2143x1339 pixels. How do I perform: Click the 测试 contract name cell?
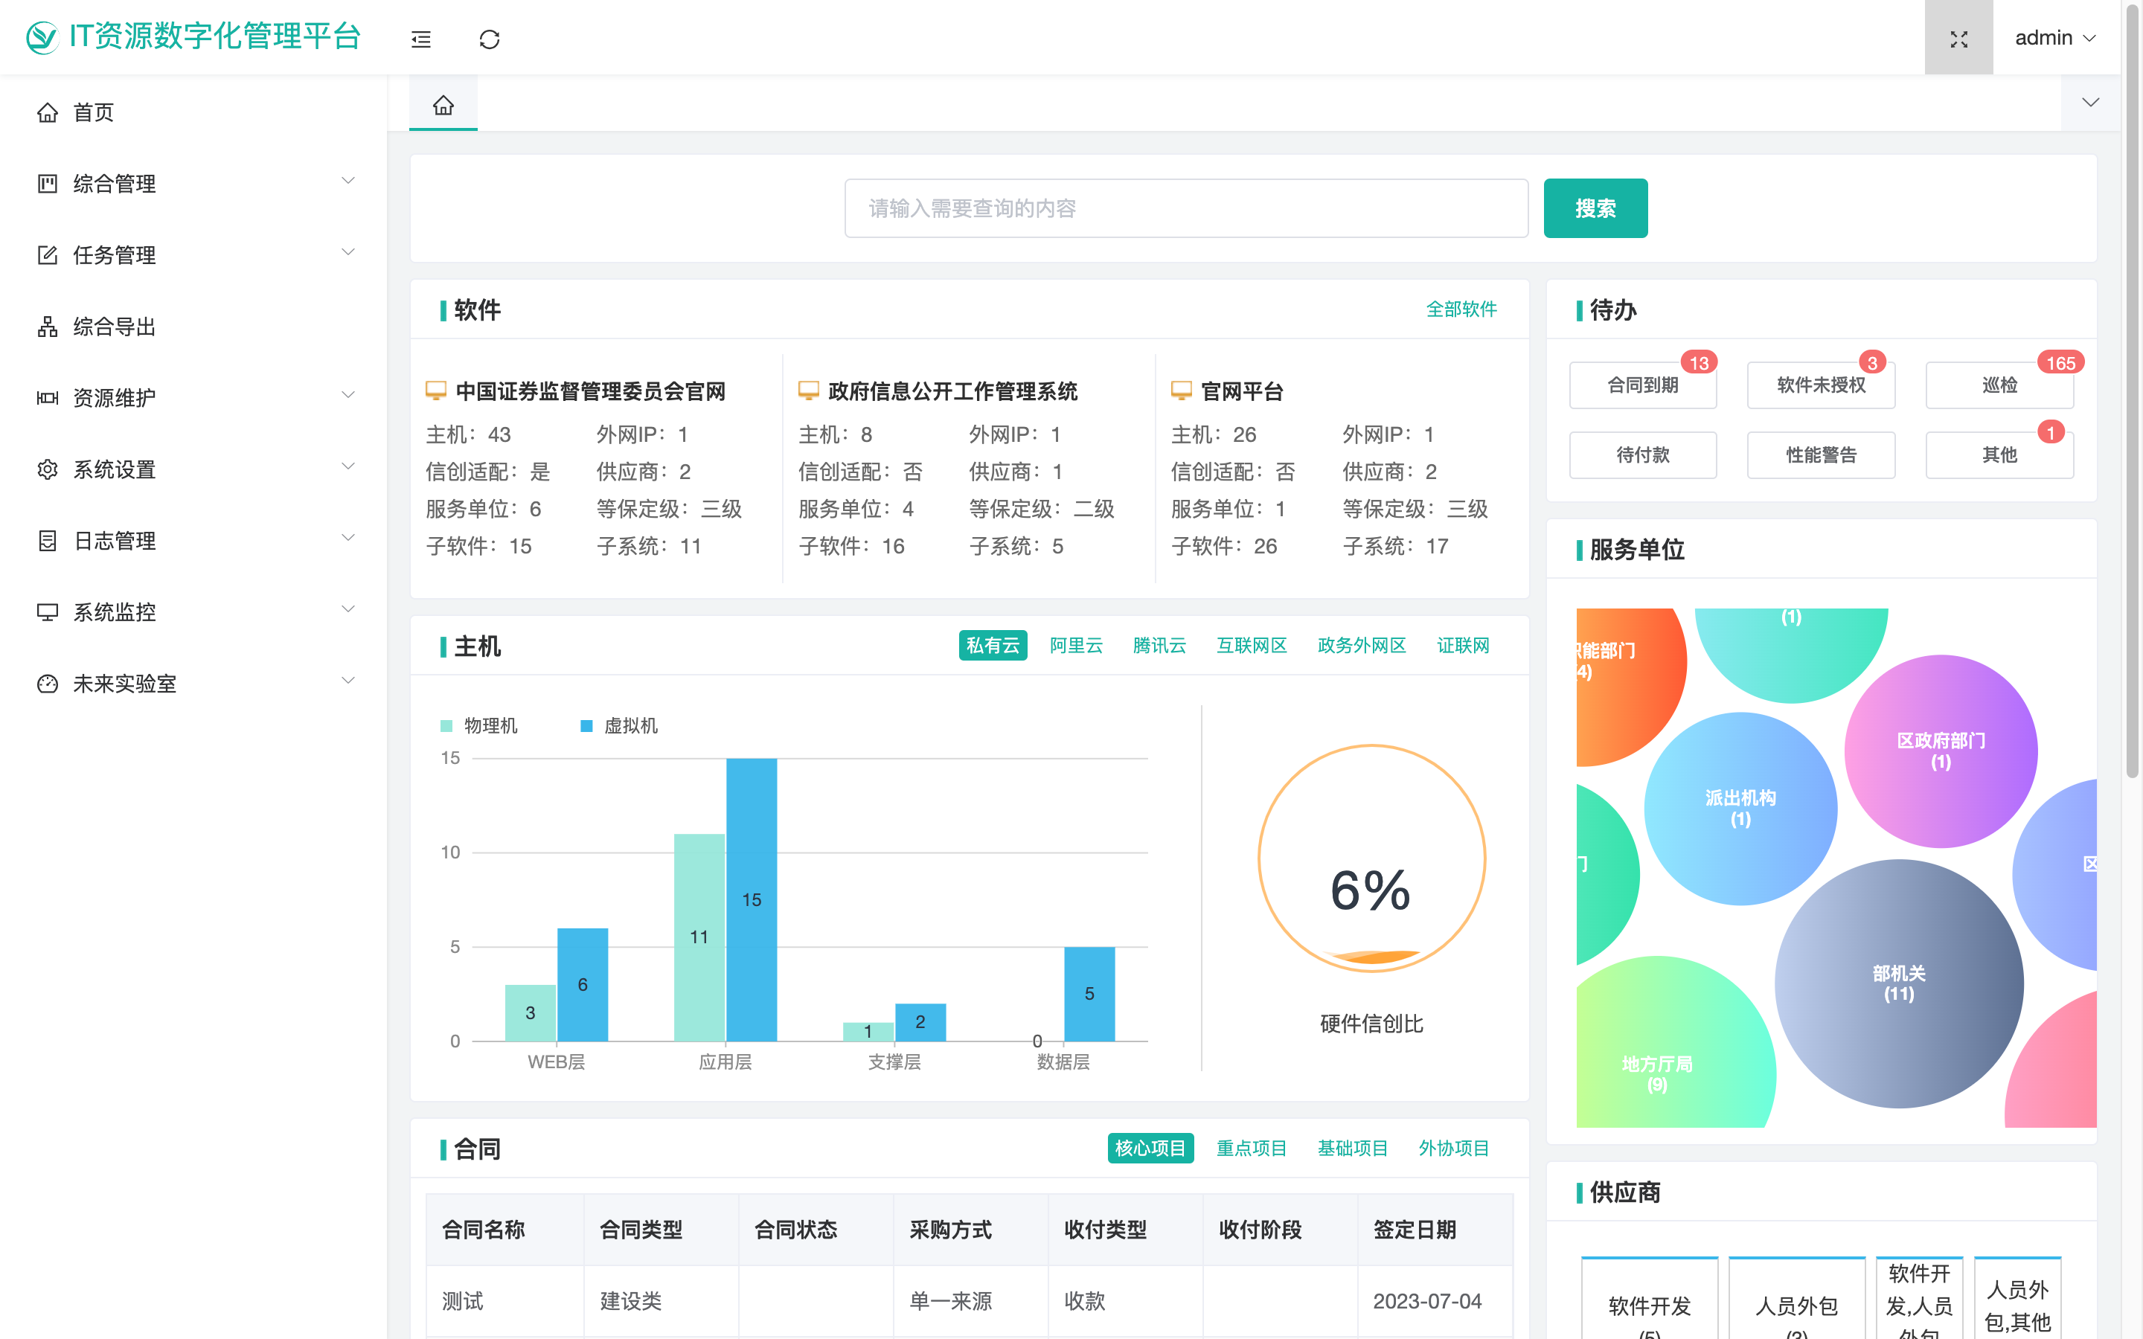[504, 1301]
